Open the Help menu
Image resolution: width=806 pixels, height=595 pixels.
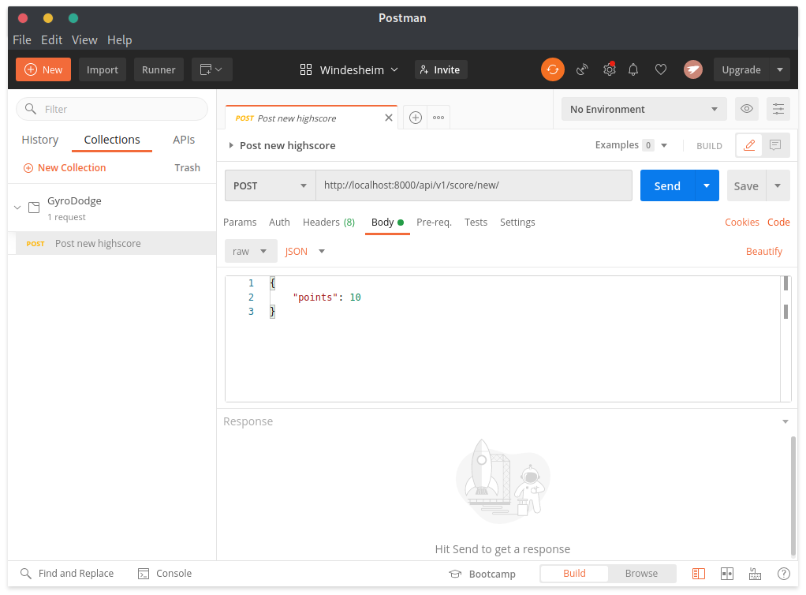(120, 39)
